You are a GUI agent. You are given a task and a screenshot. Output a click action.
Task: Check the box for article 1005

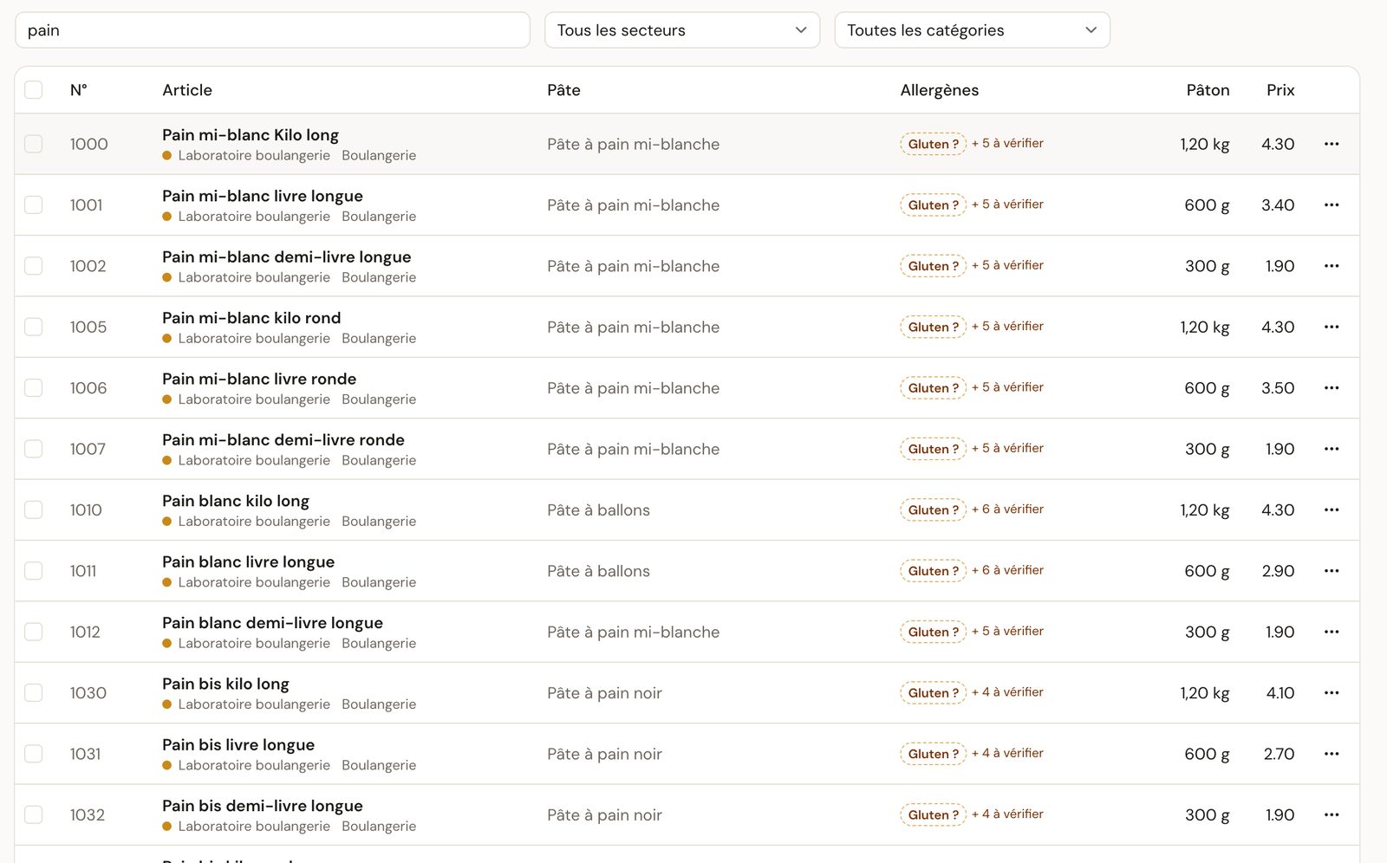pyautogui.click(x=34, y=327)
